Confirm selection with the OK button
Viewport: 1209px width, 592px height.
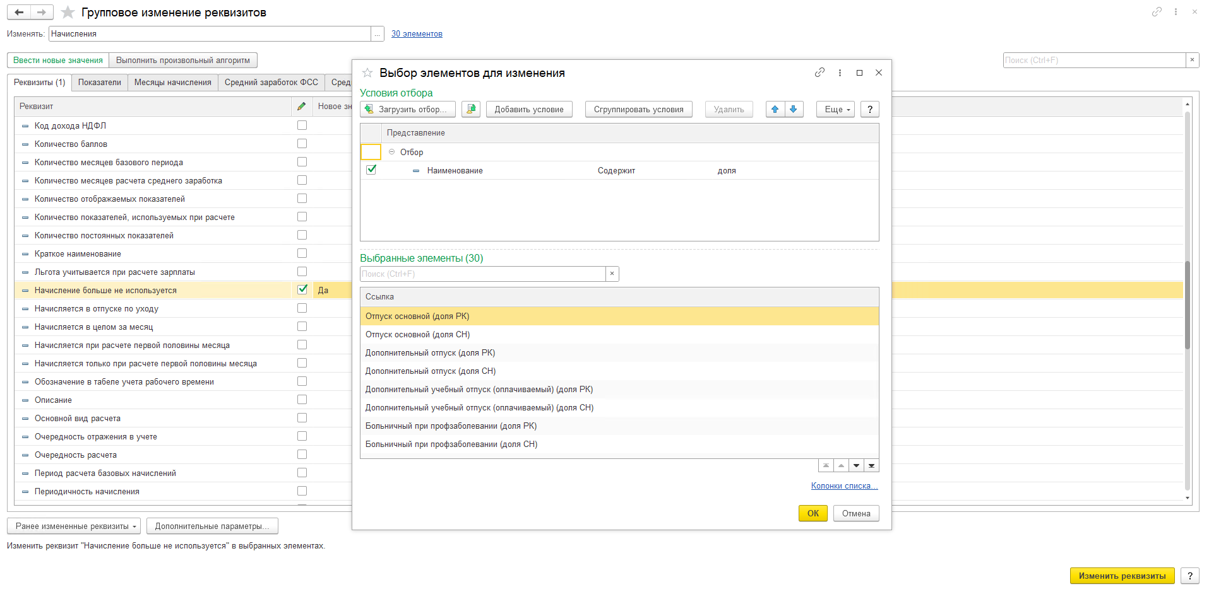click(813, 513)
